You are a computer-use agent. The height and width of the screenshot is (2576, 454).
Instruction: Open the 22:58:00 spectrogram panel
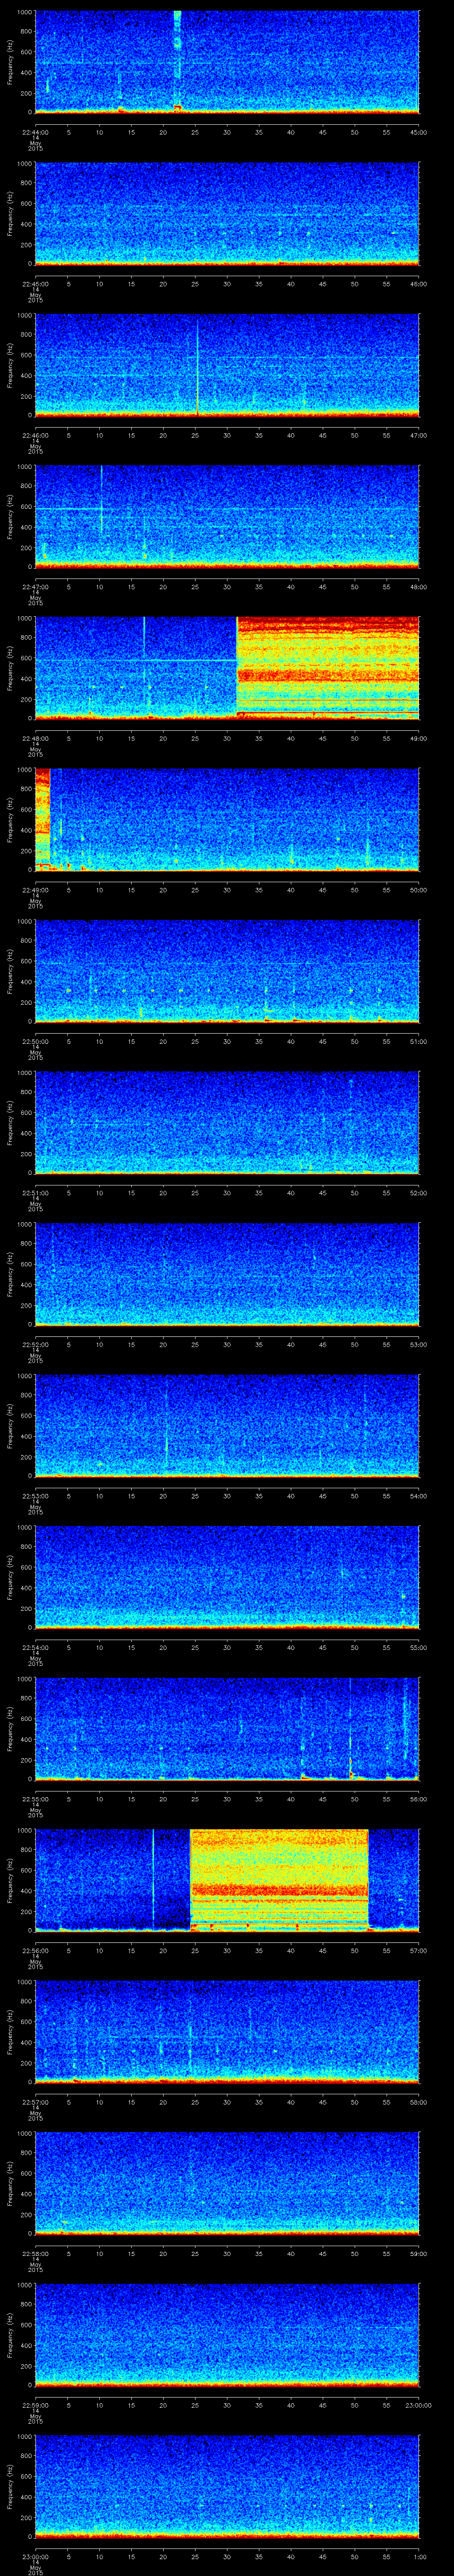coord(227,2182)
